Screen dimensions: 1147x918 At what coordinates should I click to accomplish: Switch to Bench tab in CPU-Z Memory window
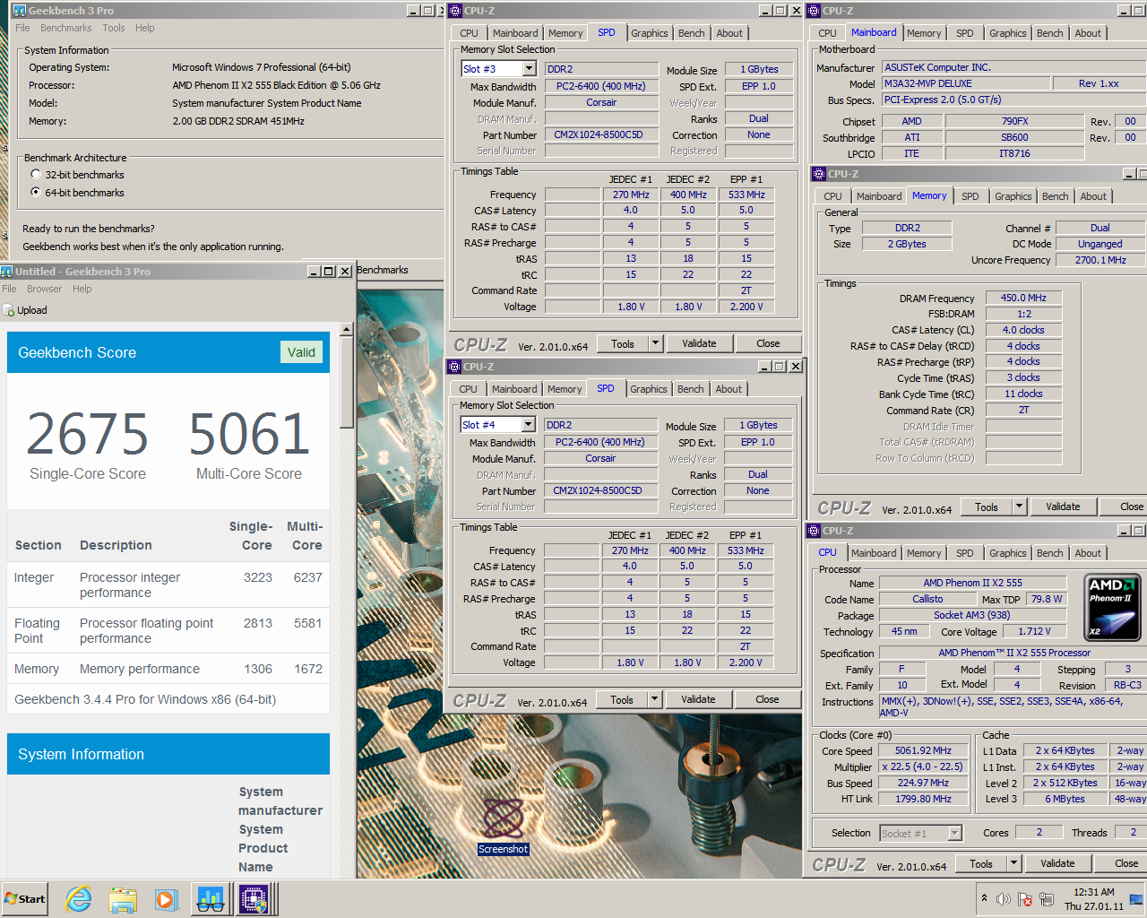click(x=1055, y=196)
